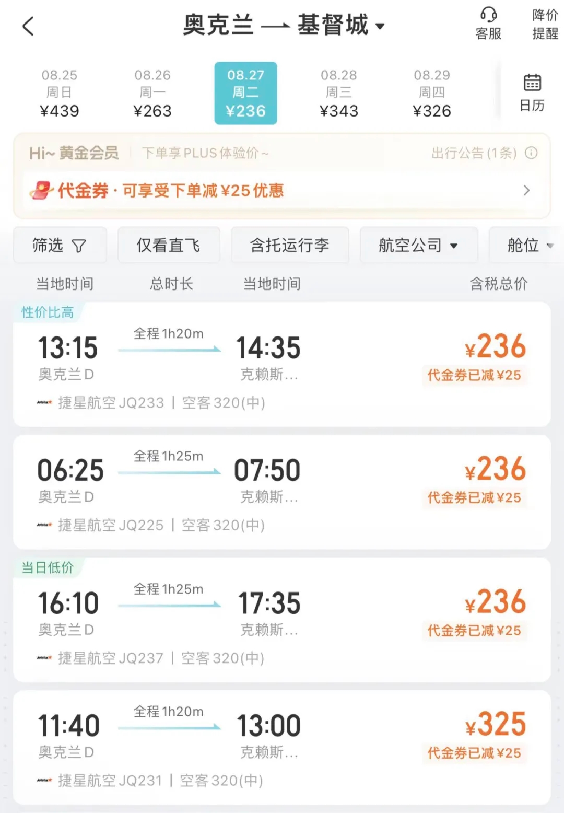Toggle checked baggage included filter
The height and width of the screenshot is (813, 564).
[289, 245]
